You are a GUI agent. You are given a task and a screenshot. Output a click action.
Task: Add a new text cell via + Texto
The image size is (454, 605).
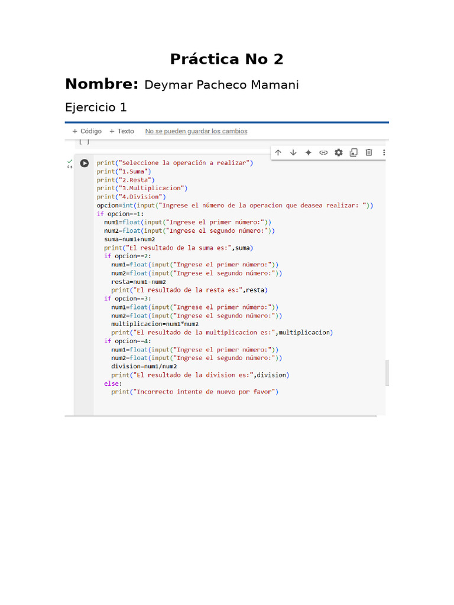[122, 131]
